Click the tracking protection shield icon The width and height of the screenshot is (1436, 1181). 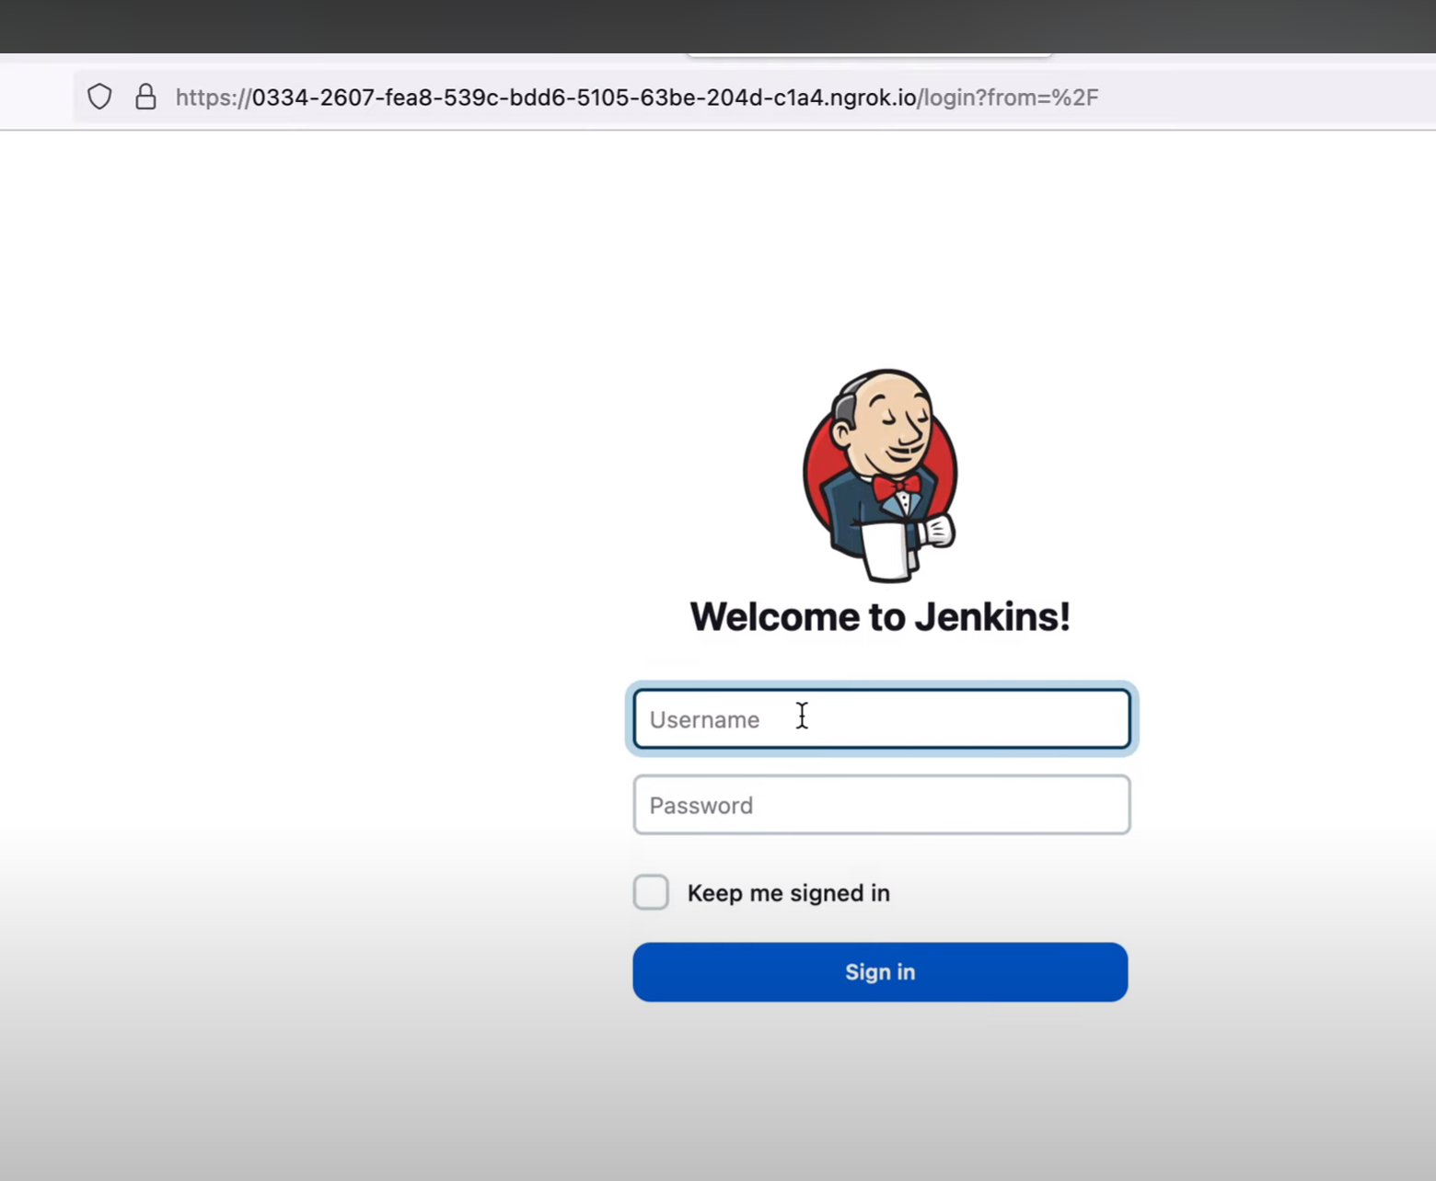[x=99, y=97]
